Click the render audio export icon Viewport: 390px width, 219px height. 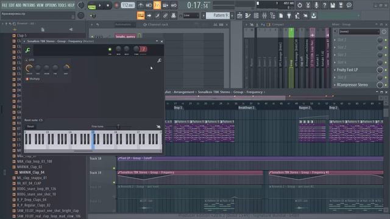341,5
